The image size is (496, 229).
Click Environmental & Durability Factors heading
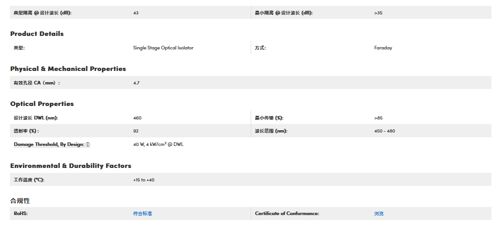pyautogui.click(x=71, y=166)
